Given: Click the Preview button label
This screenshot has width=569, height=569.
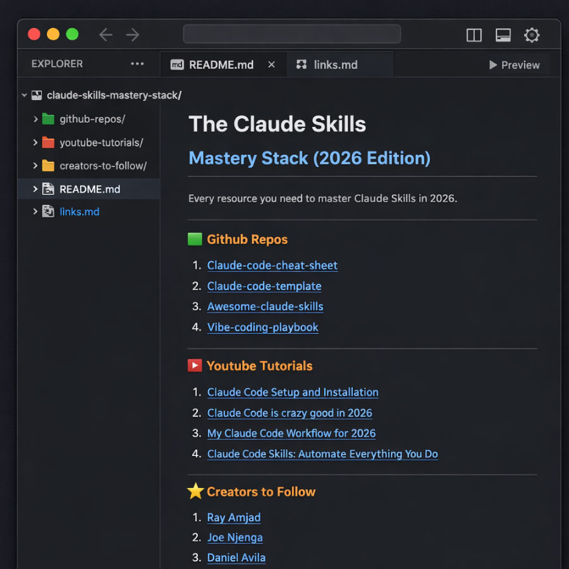Looking at the screenshot, I should tap(520, 65).
